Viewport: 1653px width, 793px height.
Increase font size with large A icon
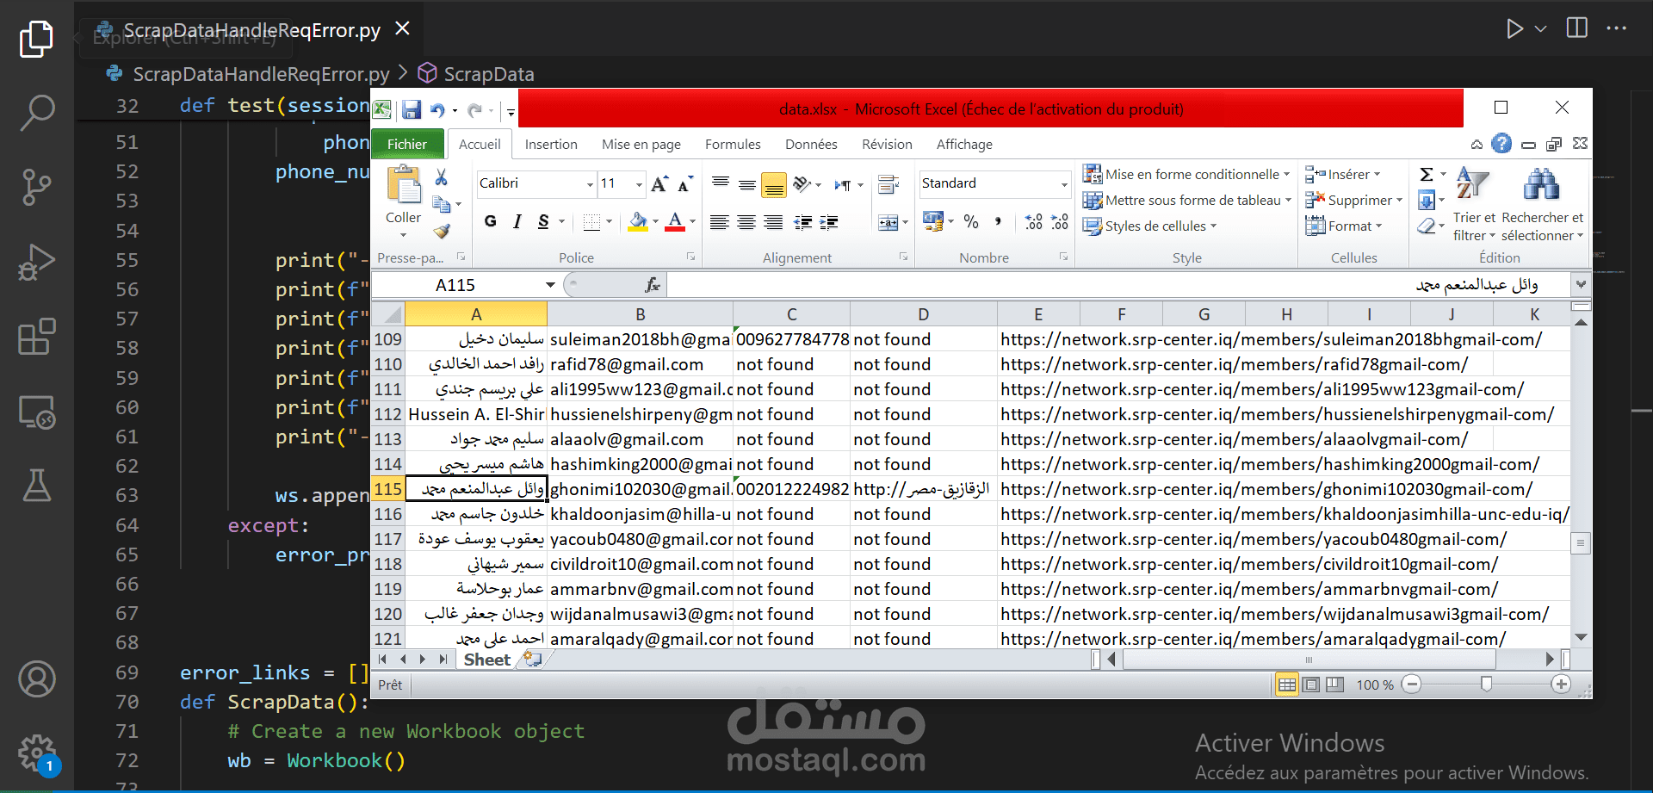[x=659, y=183]
